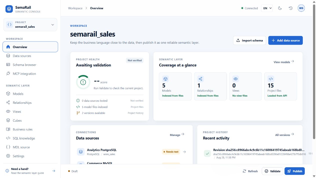Click the Publish button
The image size is (316, 178).
click(295, 171)
